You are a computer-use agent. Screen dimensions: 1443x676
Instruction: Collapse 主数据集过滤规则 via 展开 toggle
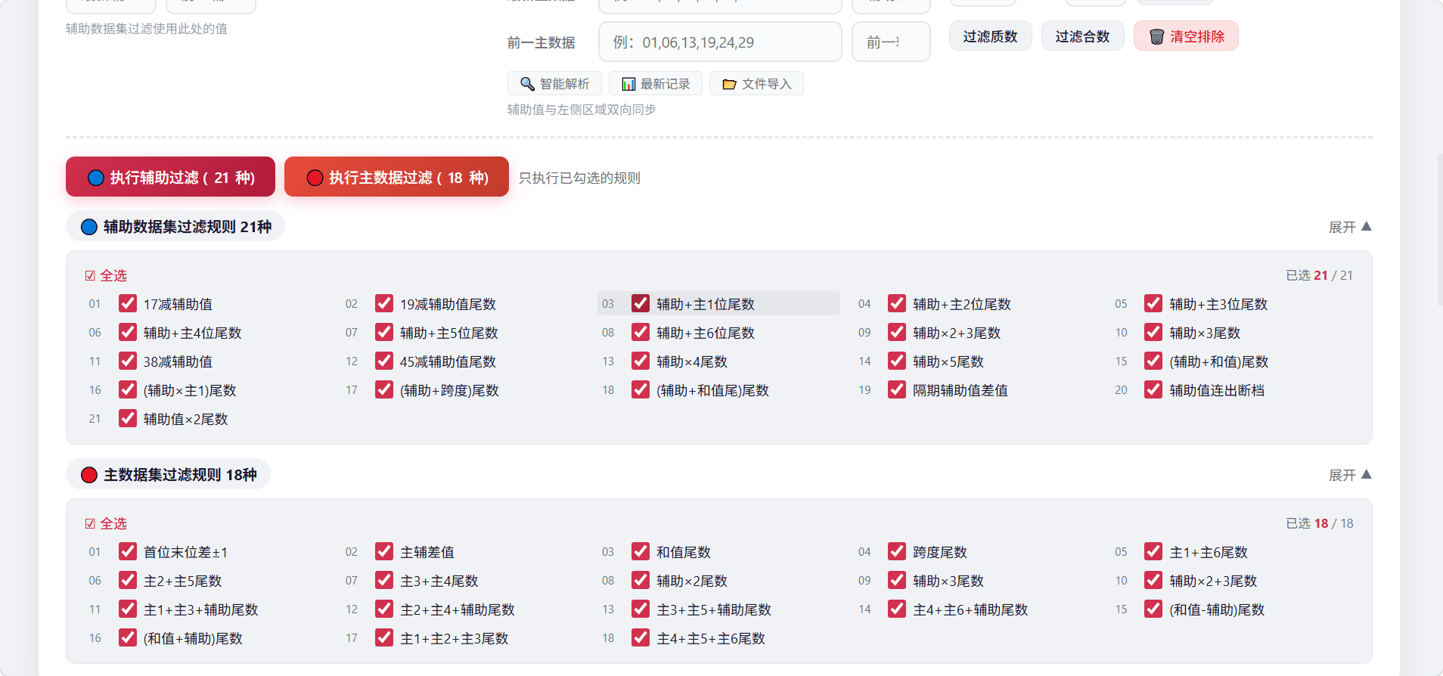click(1350, 475)
